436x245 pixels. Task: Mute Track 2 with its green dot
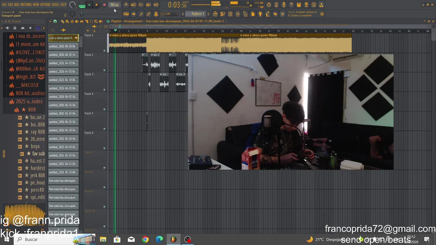[104, 70]
